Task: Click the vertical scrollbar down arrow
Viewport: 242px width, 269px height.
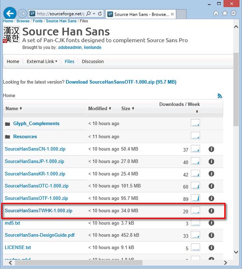Action: coord(236,252)
